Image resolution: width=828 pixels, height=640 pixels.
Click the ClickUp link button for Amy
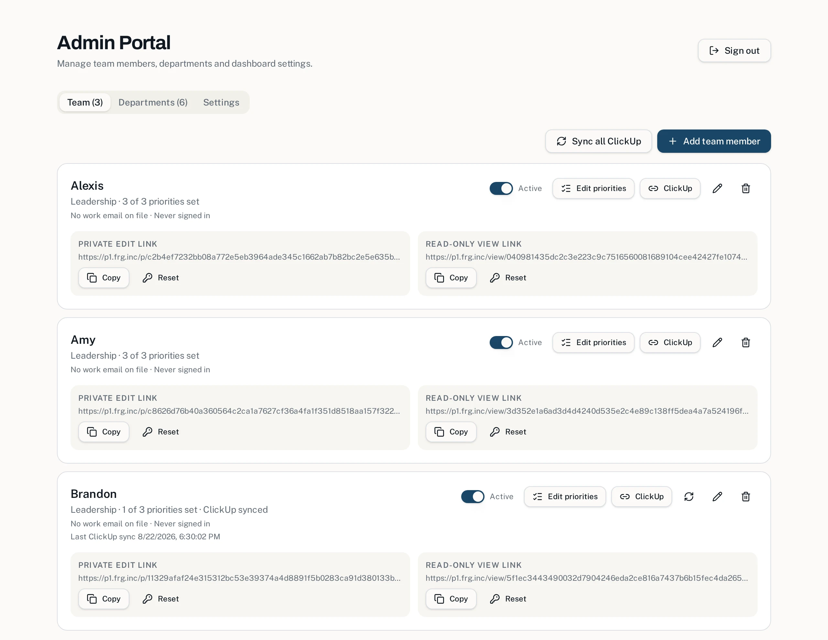(x=670, y=342)
